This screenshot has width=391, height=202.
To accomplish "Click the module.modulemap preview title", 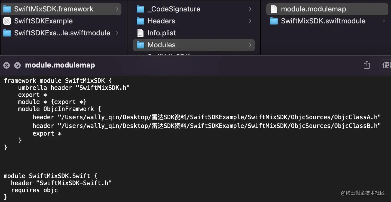I will pos(60,65).
